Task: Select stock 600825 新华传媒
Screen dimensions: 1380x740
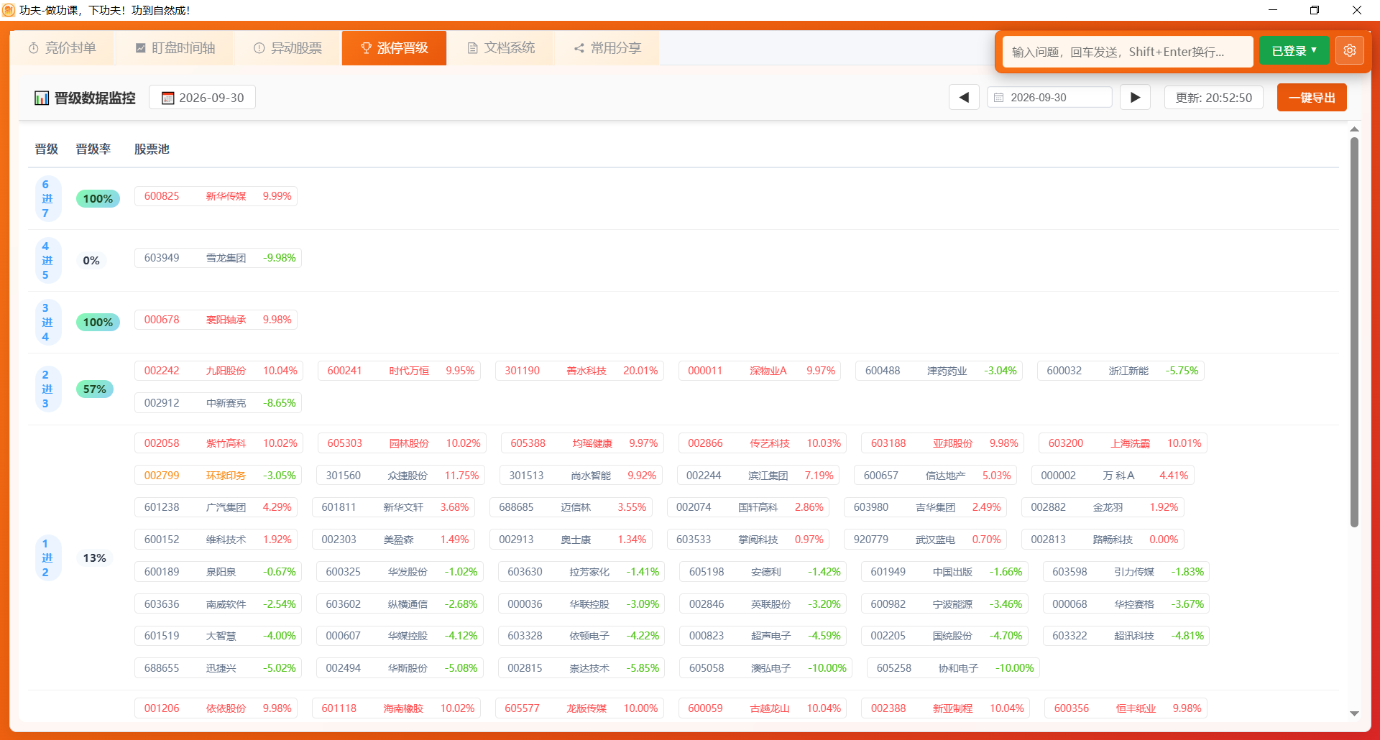Action: click(216, 196)
